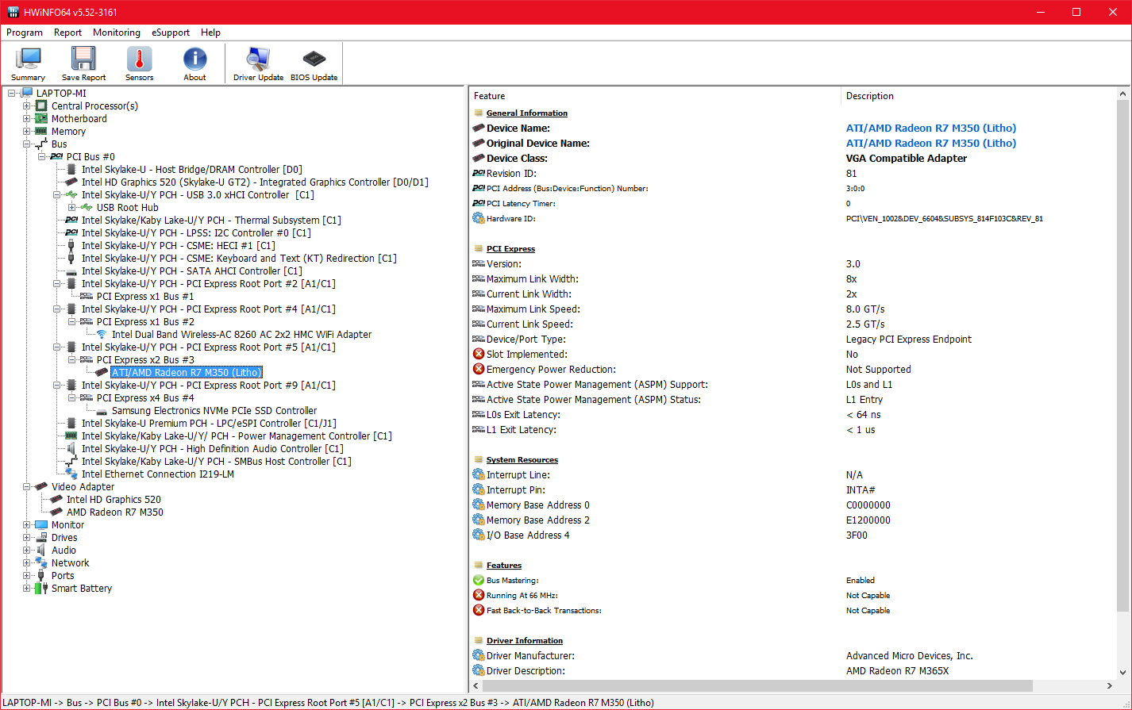Click the System Resources section heading

point(522,460)
